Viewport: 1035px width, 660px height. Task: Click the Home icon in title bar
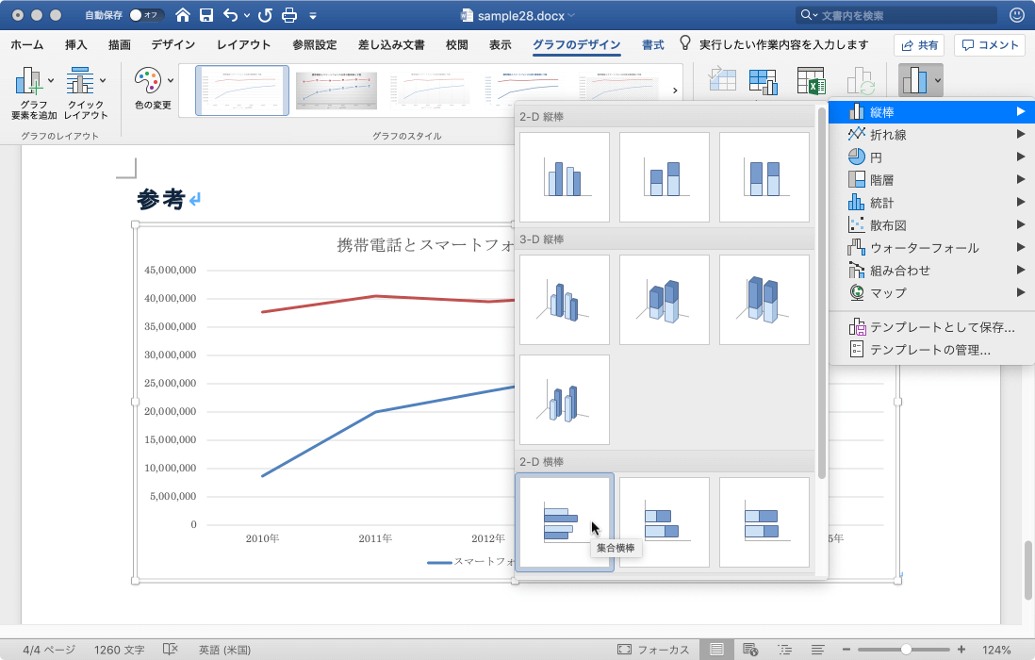pyautogui.click(x=183, y=15)
